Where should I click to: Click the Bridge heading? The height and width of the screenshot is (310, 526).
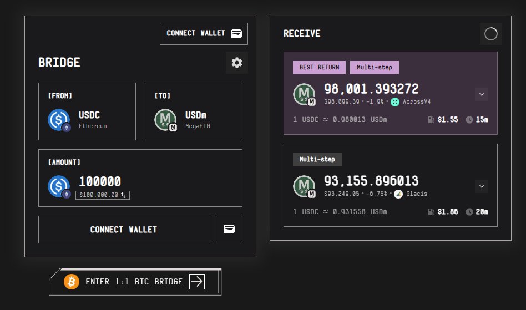click(59, 63)
